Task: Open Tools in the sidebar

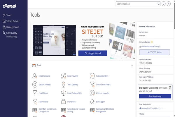Action: (7, 15)
